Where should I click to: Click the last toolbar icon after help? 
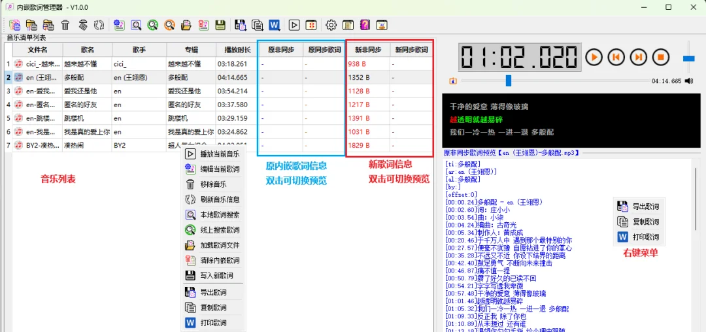tap(382, 25)
